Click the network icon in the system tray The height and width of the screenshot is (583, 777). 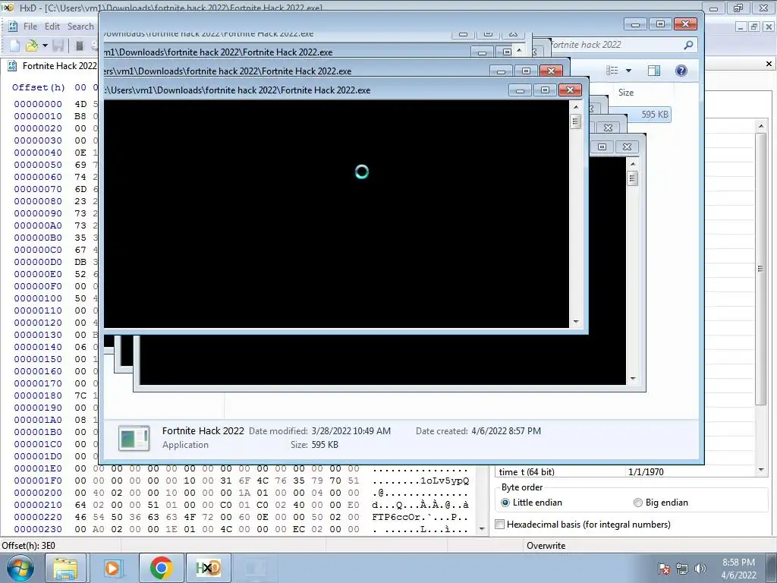coord(682,569)
